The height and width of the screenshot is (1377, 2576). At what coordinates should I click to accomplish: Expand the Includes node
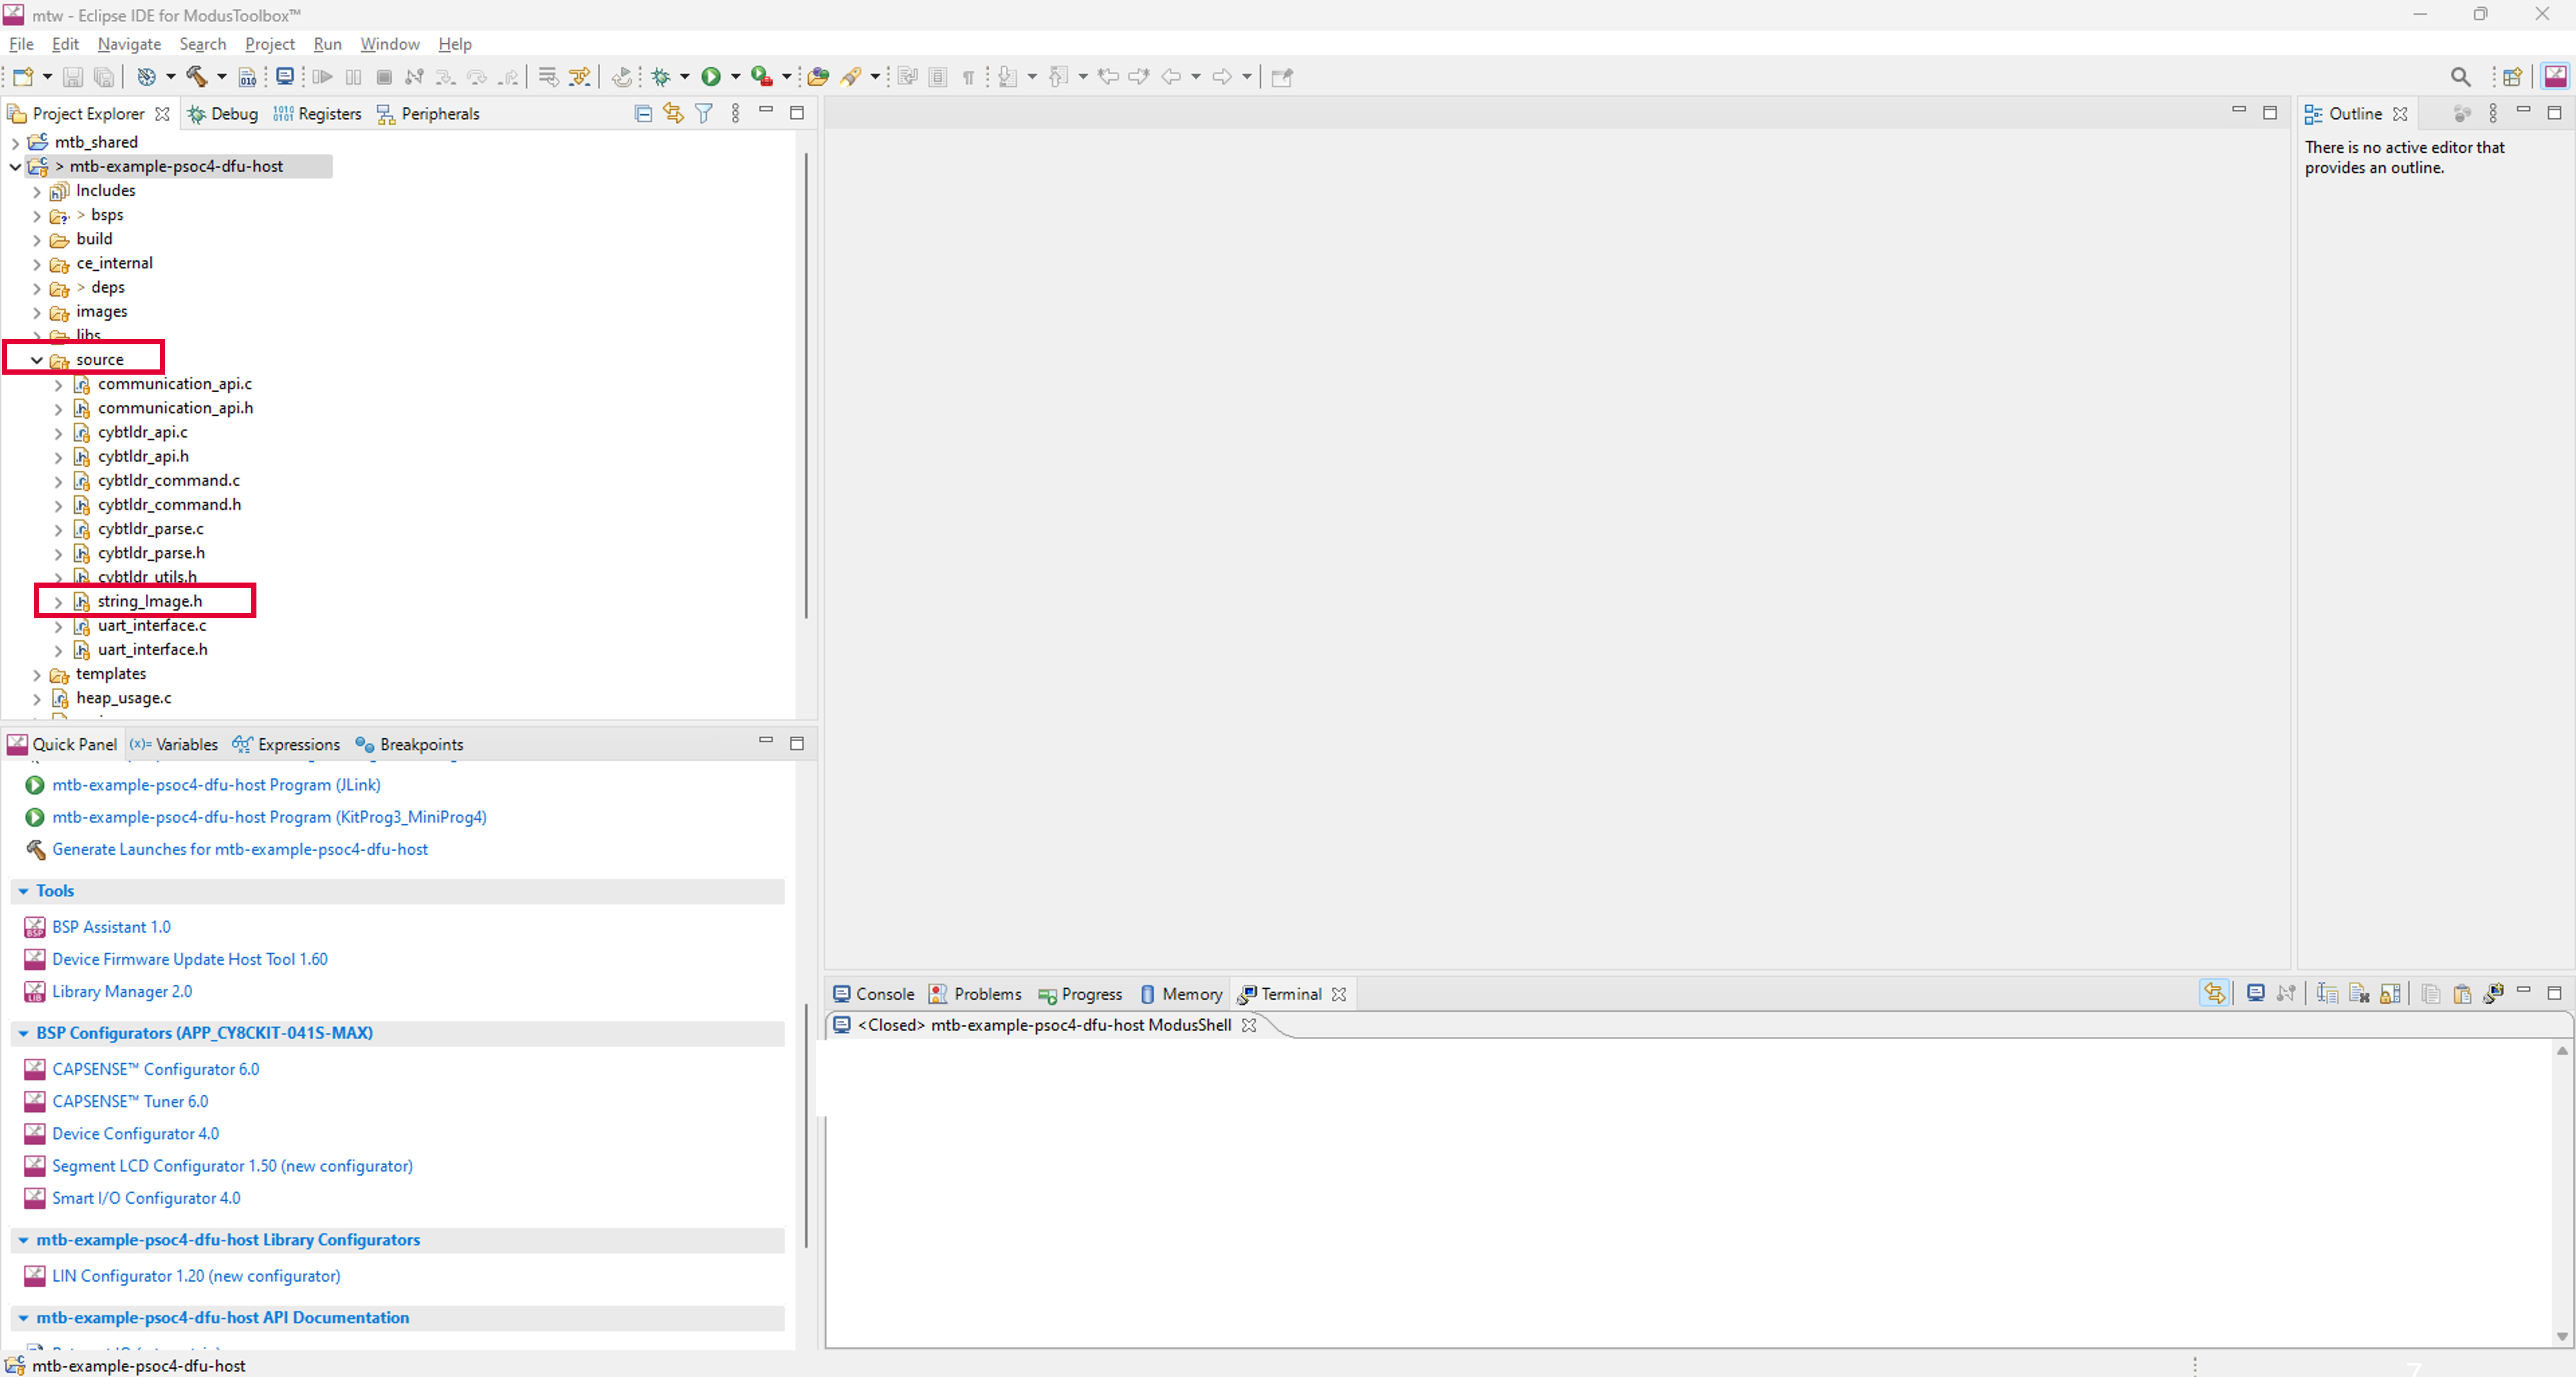click(x=37, y=191)
